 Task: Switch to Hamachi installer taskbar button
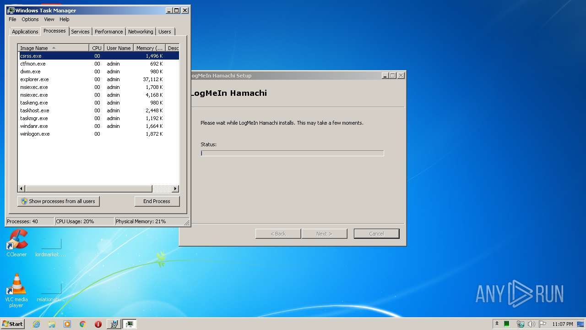114,324
